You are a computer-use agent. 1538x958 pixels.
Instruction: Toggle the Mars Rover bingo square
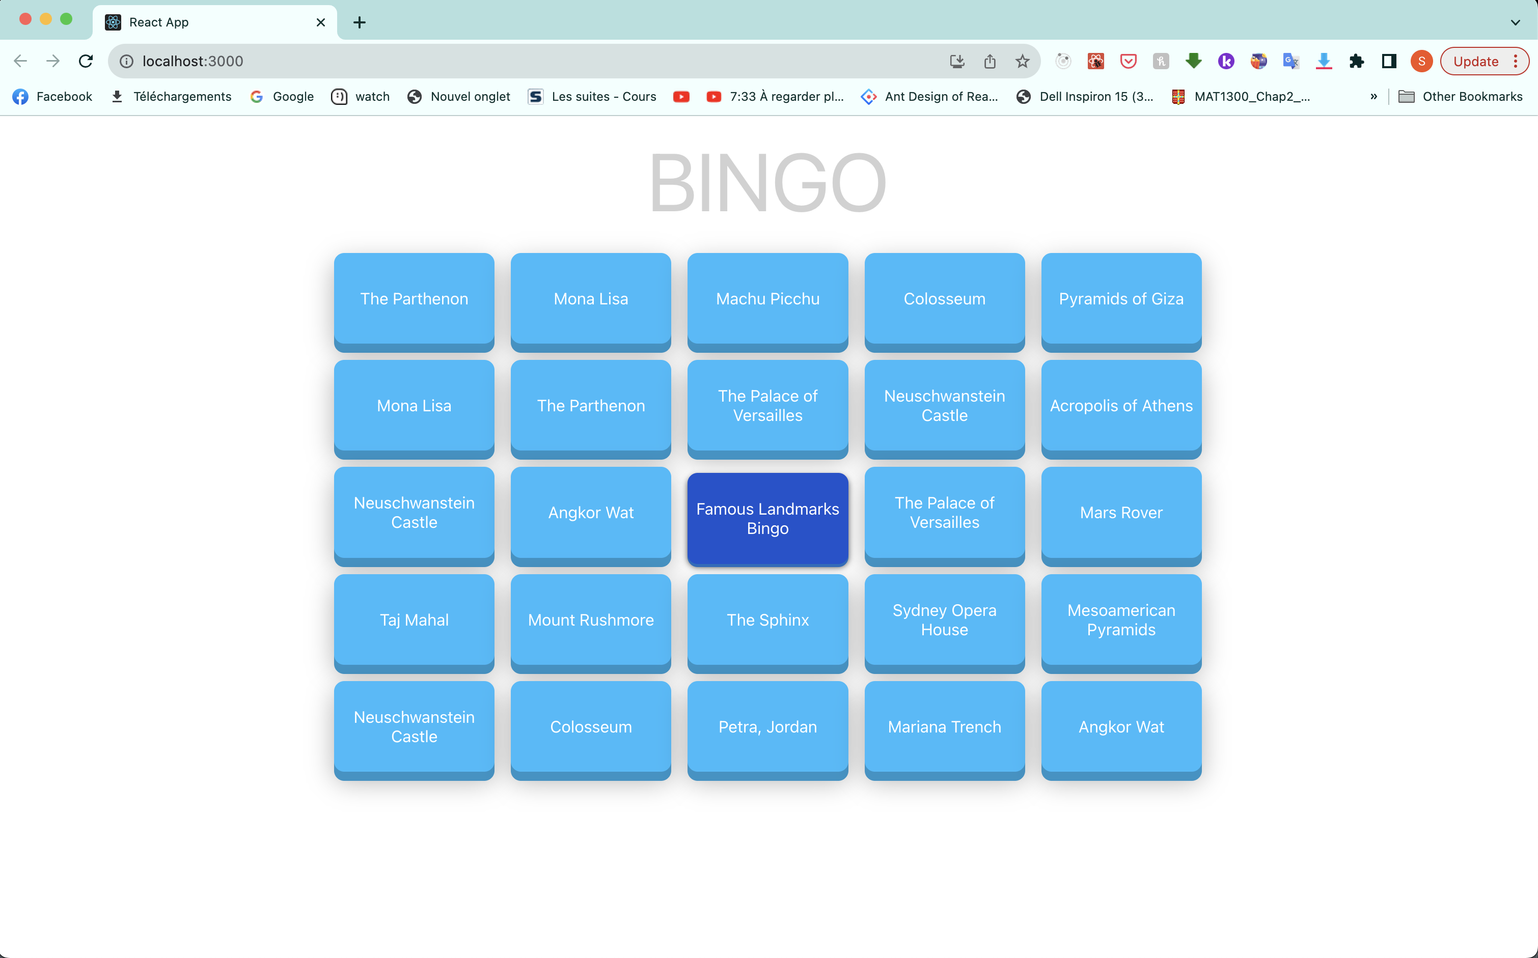point(1120,513)
